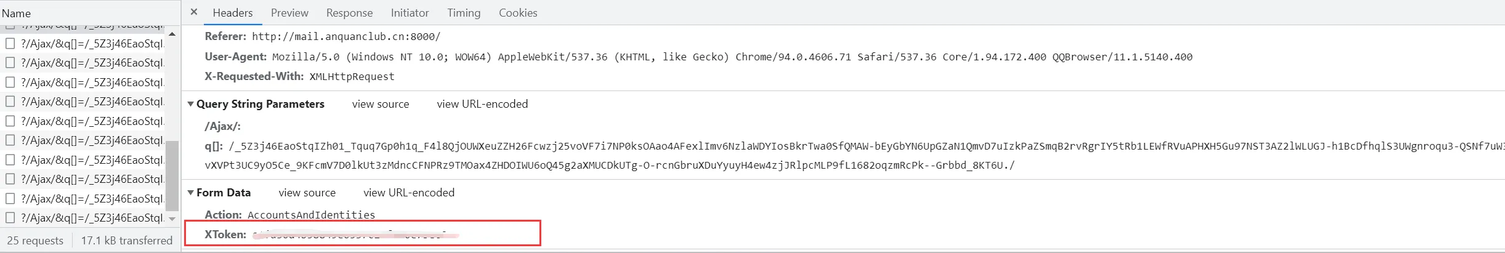Close the request details panel

pos(194,12)
